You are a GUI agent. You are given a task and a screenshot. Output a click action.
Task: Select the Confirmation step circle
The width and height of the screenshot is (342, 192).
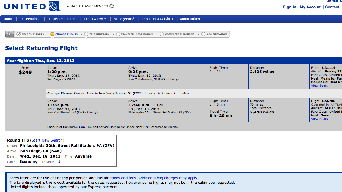[x=203, y=34]
